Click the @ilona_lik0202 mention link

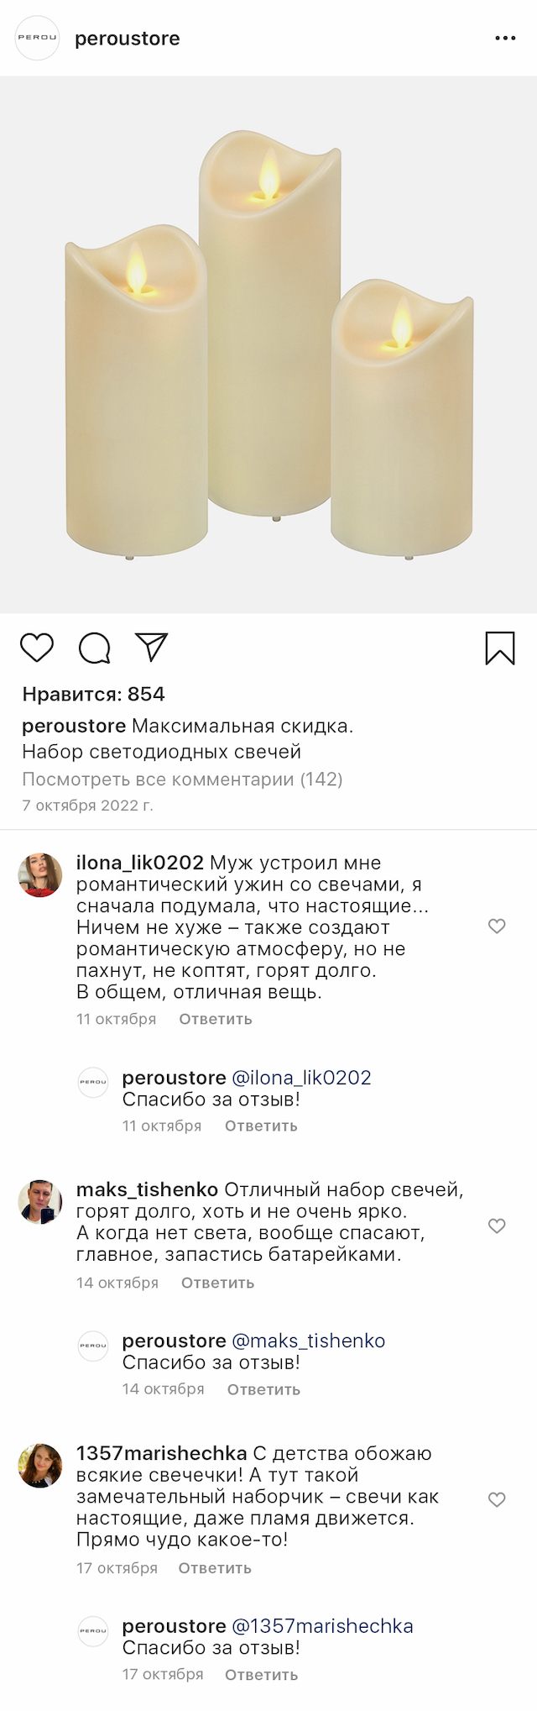[301, 1078]
